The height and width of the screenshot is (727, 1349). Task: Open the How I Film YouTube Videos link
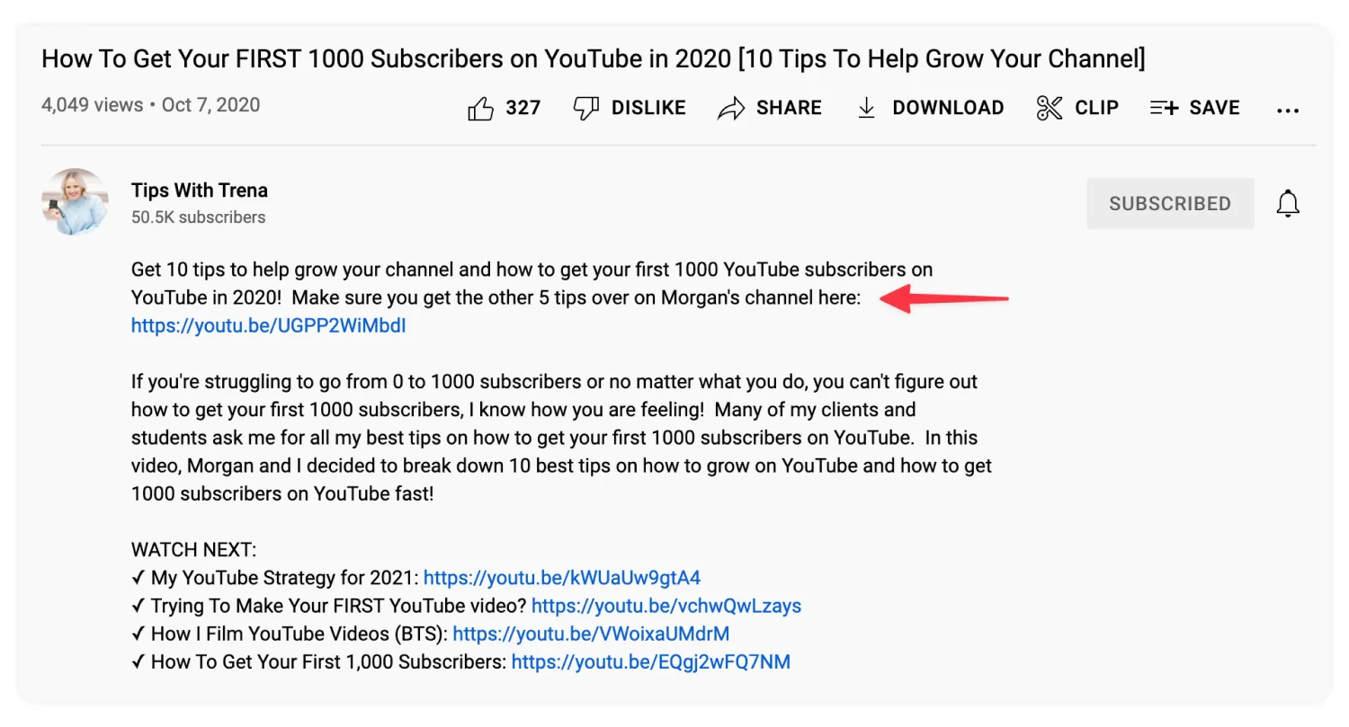(x=591, y=634)
